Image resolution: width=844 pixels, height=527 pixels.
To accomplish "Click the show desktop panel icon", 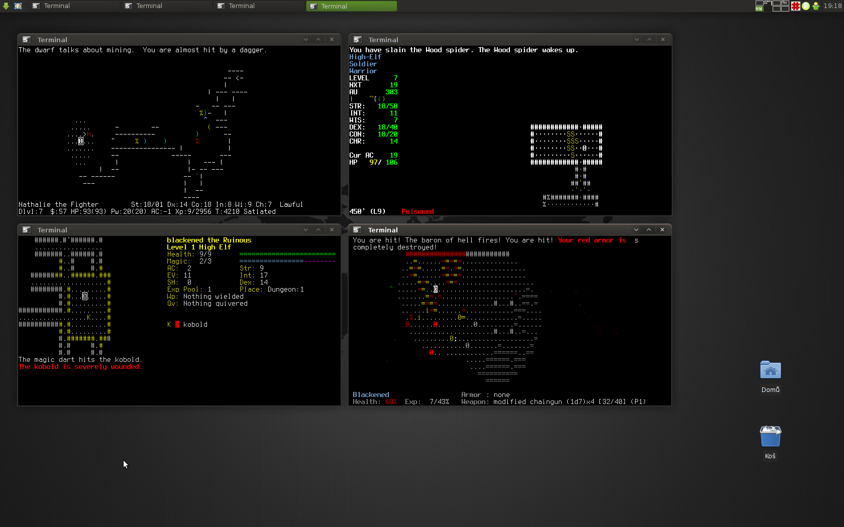I will click(x=18, y=6).
